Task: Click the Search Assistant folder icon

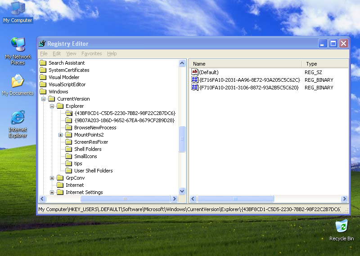Action: click(43, 63)
